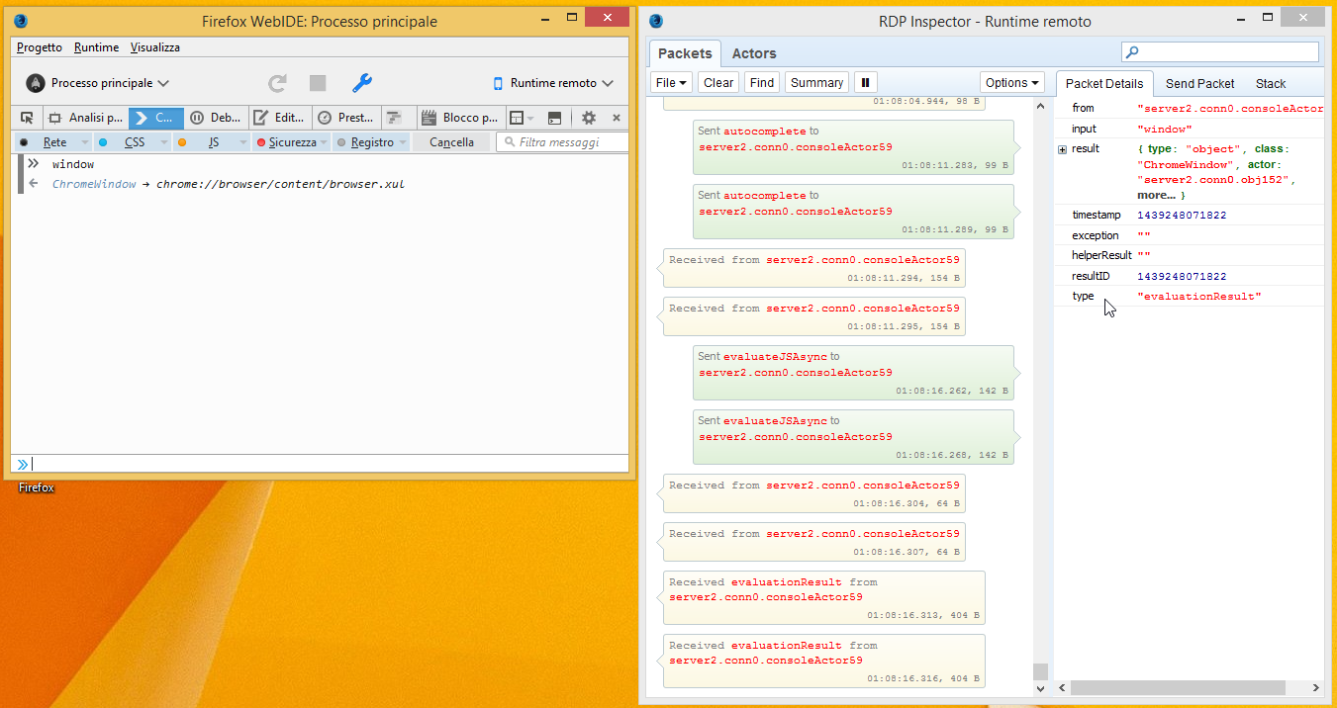The image size is (1337, 708).
Task: Click the reload icon in WebIDE
Action: pos(278,83)
